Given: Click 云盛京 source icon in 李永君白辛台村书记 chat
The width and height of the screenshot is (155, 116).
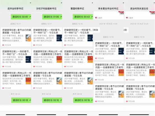Looking at the screenshot, I should click(96, 18).
